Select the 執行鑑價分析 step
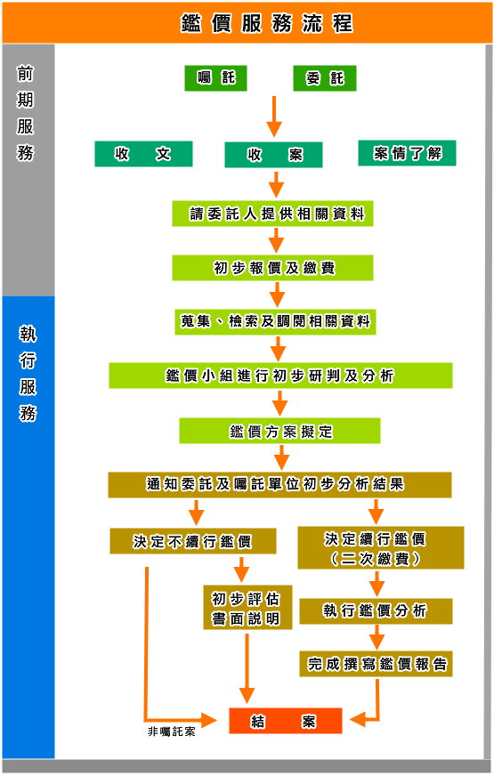This screenshot has height=776, width=494. (376, 610)
